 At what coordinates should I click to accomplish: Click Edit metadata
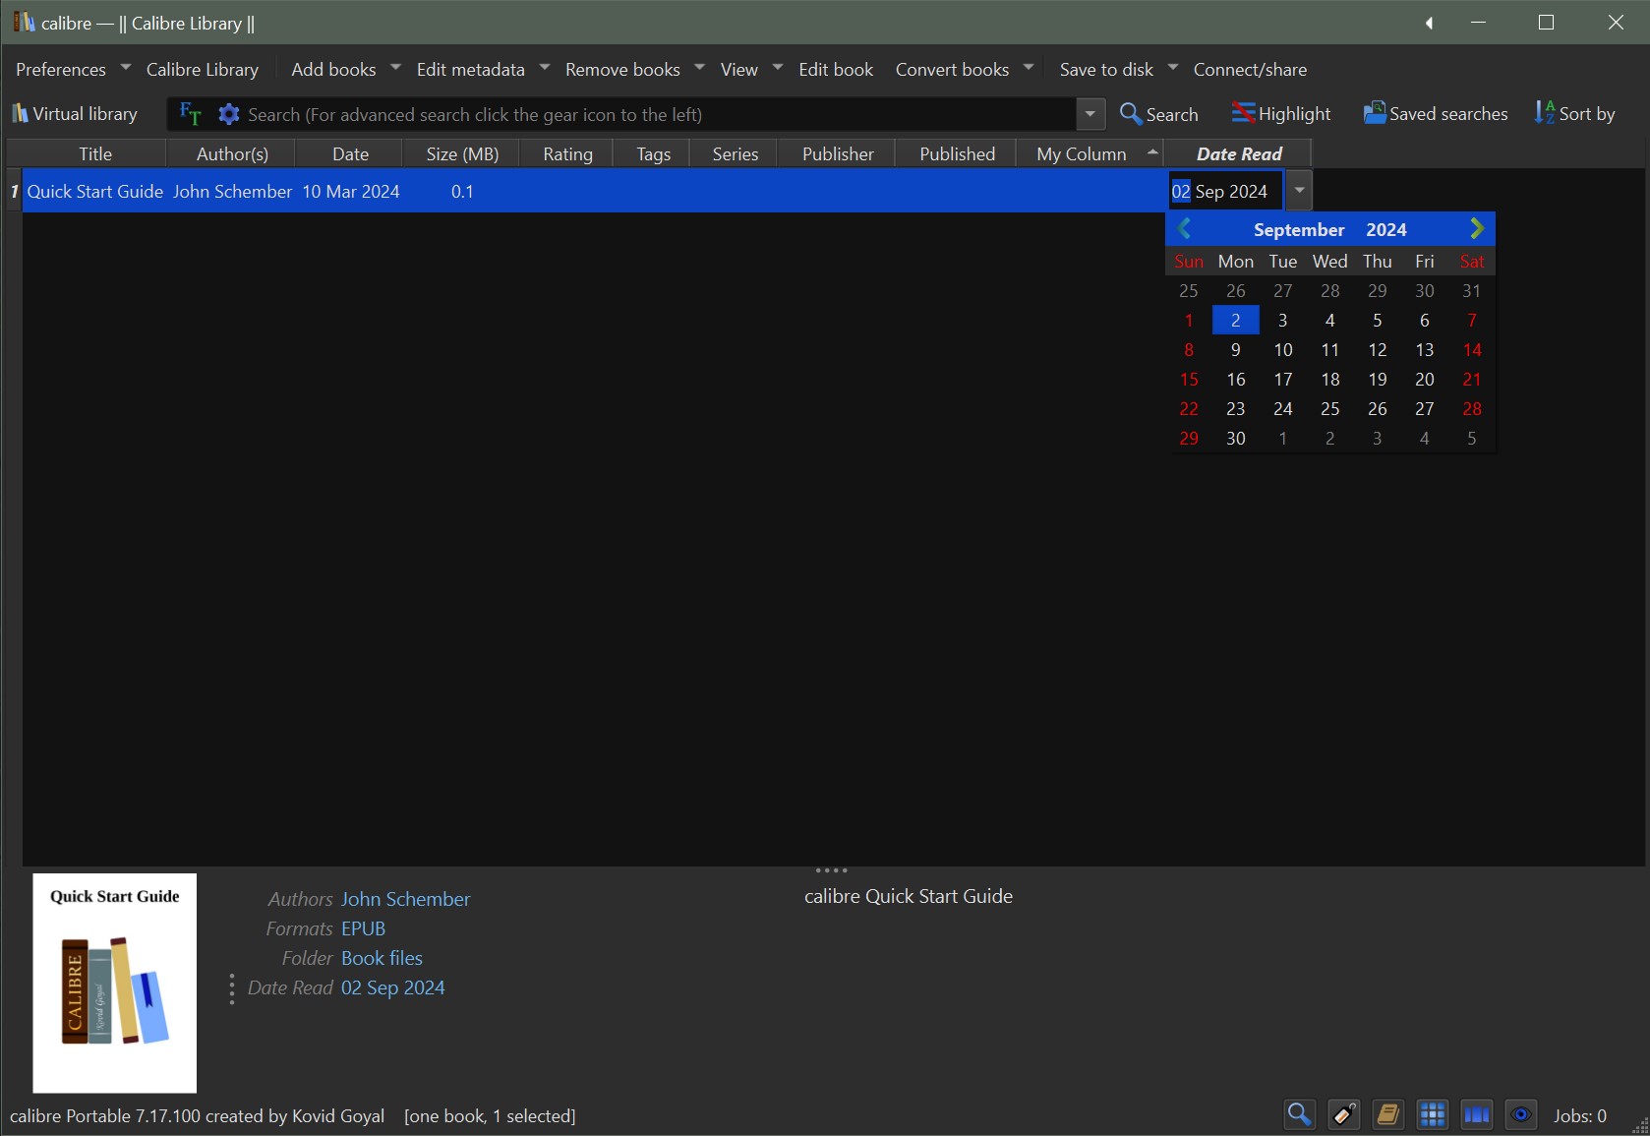(471, 70)
